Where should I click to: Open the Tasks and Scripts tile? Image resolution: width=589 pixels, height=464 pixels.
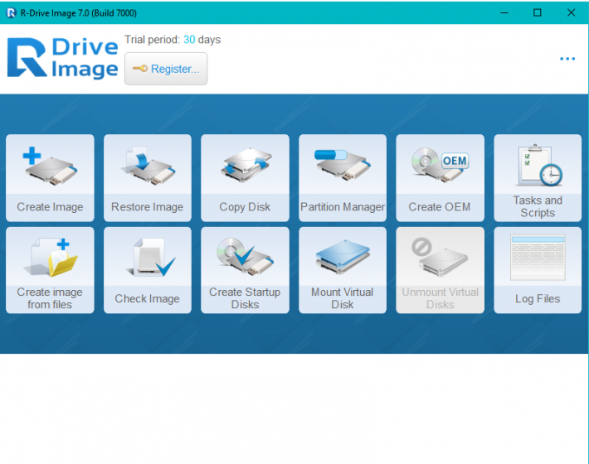(x=538, y=178)
